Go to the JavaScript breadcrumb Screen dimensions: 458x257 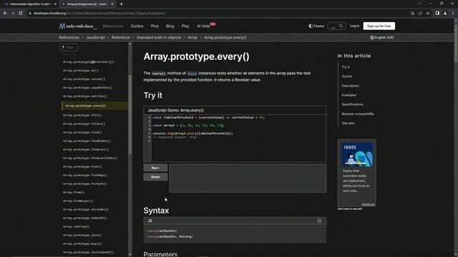pyautogui.click(x=95, y=38)
